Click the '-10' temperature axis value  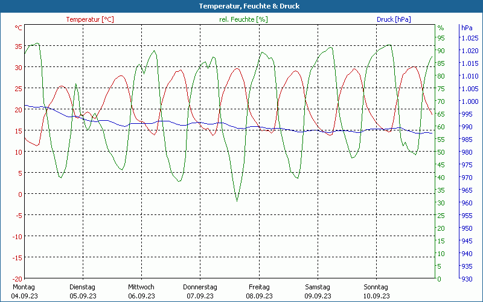18,237
